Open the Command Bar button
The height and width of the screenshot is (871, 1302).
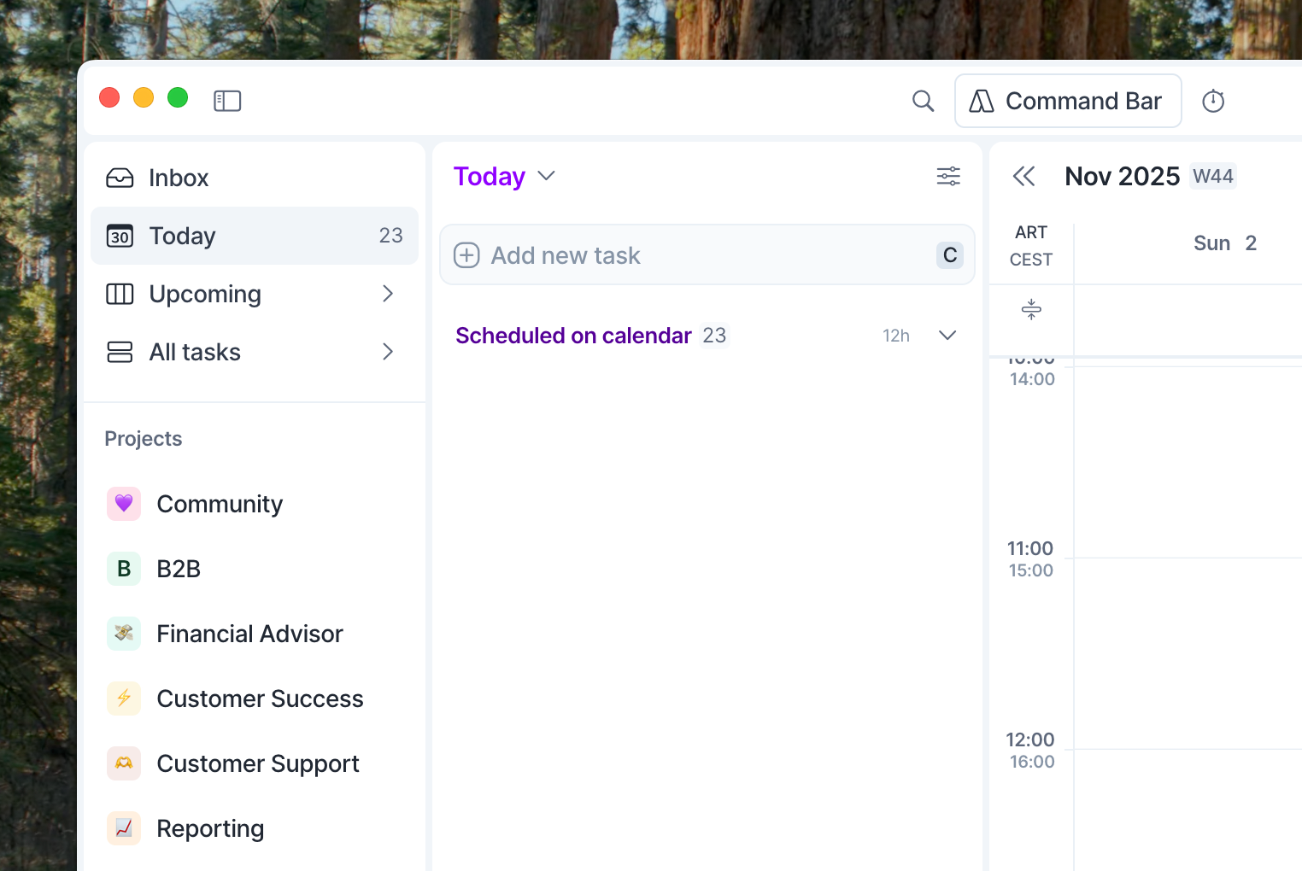[1067, 101]
